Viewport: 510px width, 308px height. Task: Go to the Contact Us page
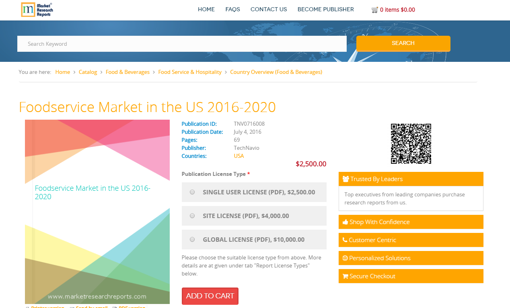coord(269,9)
